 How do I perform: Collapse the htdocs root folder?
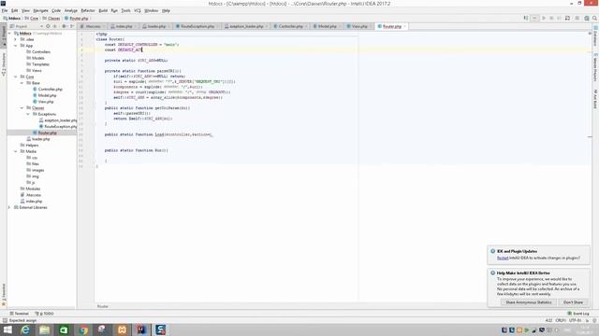pyautogui.click(x=10, y=34)
